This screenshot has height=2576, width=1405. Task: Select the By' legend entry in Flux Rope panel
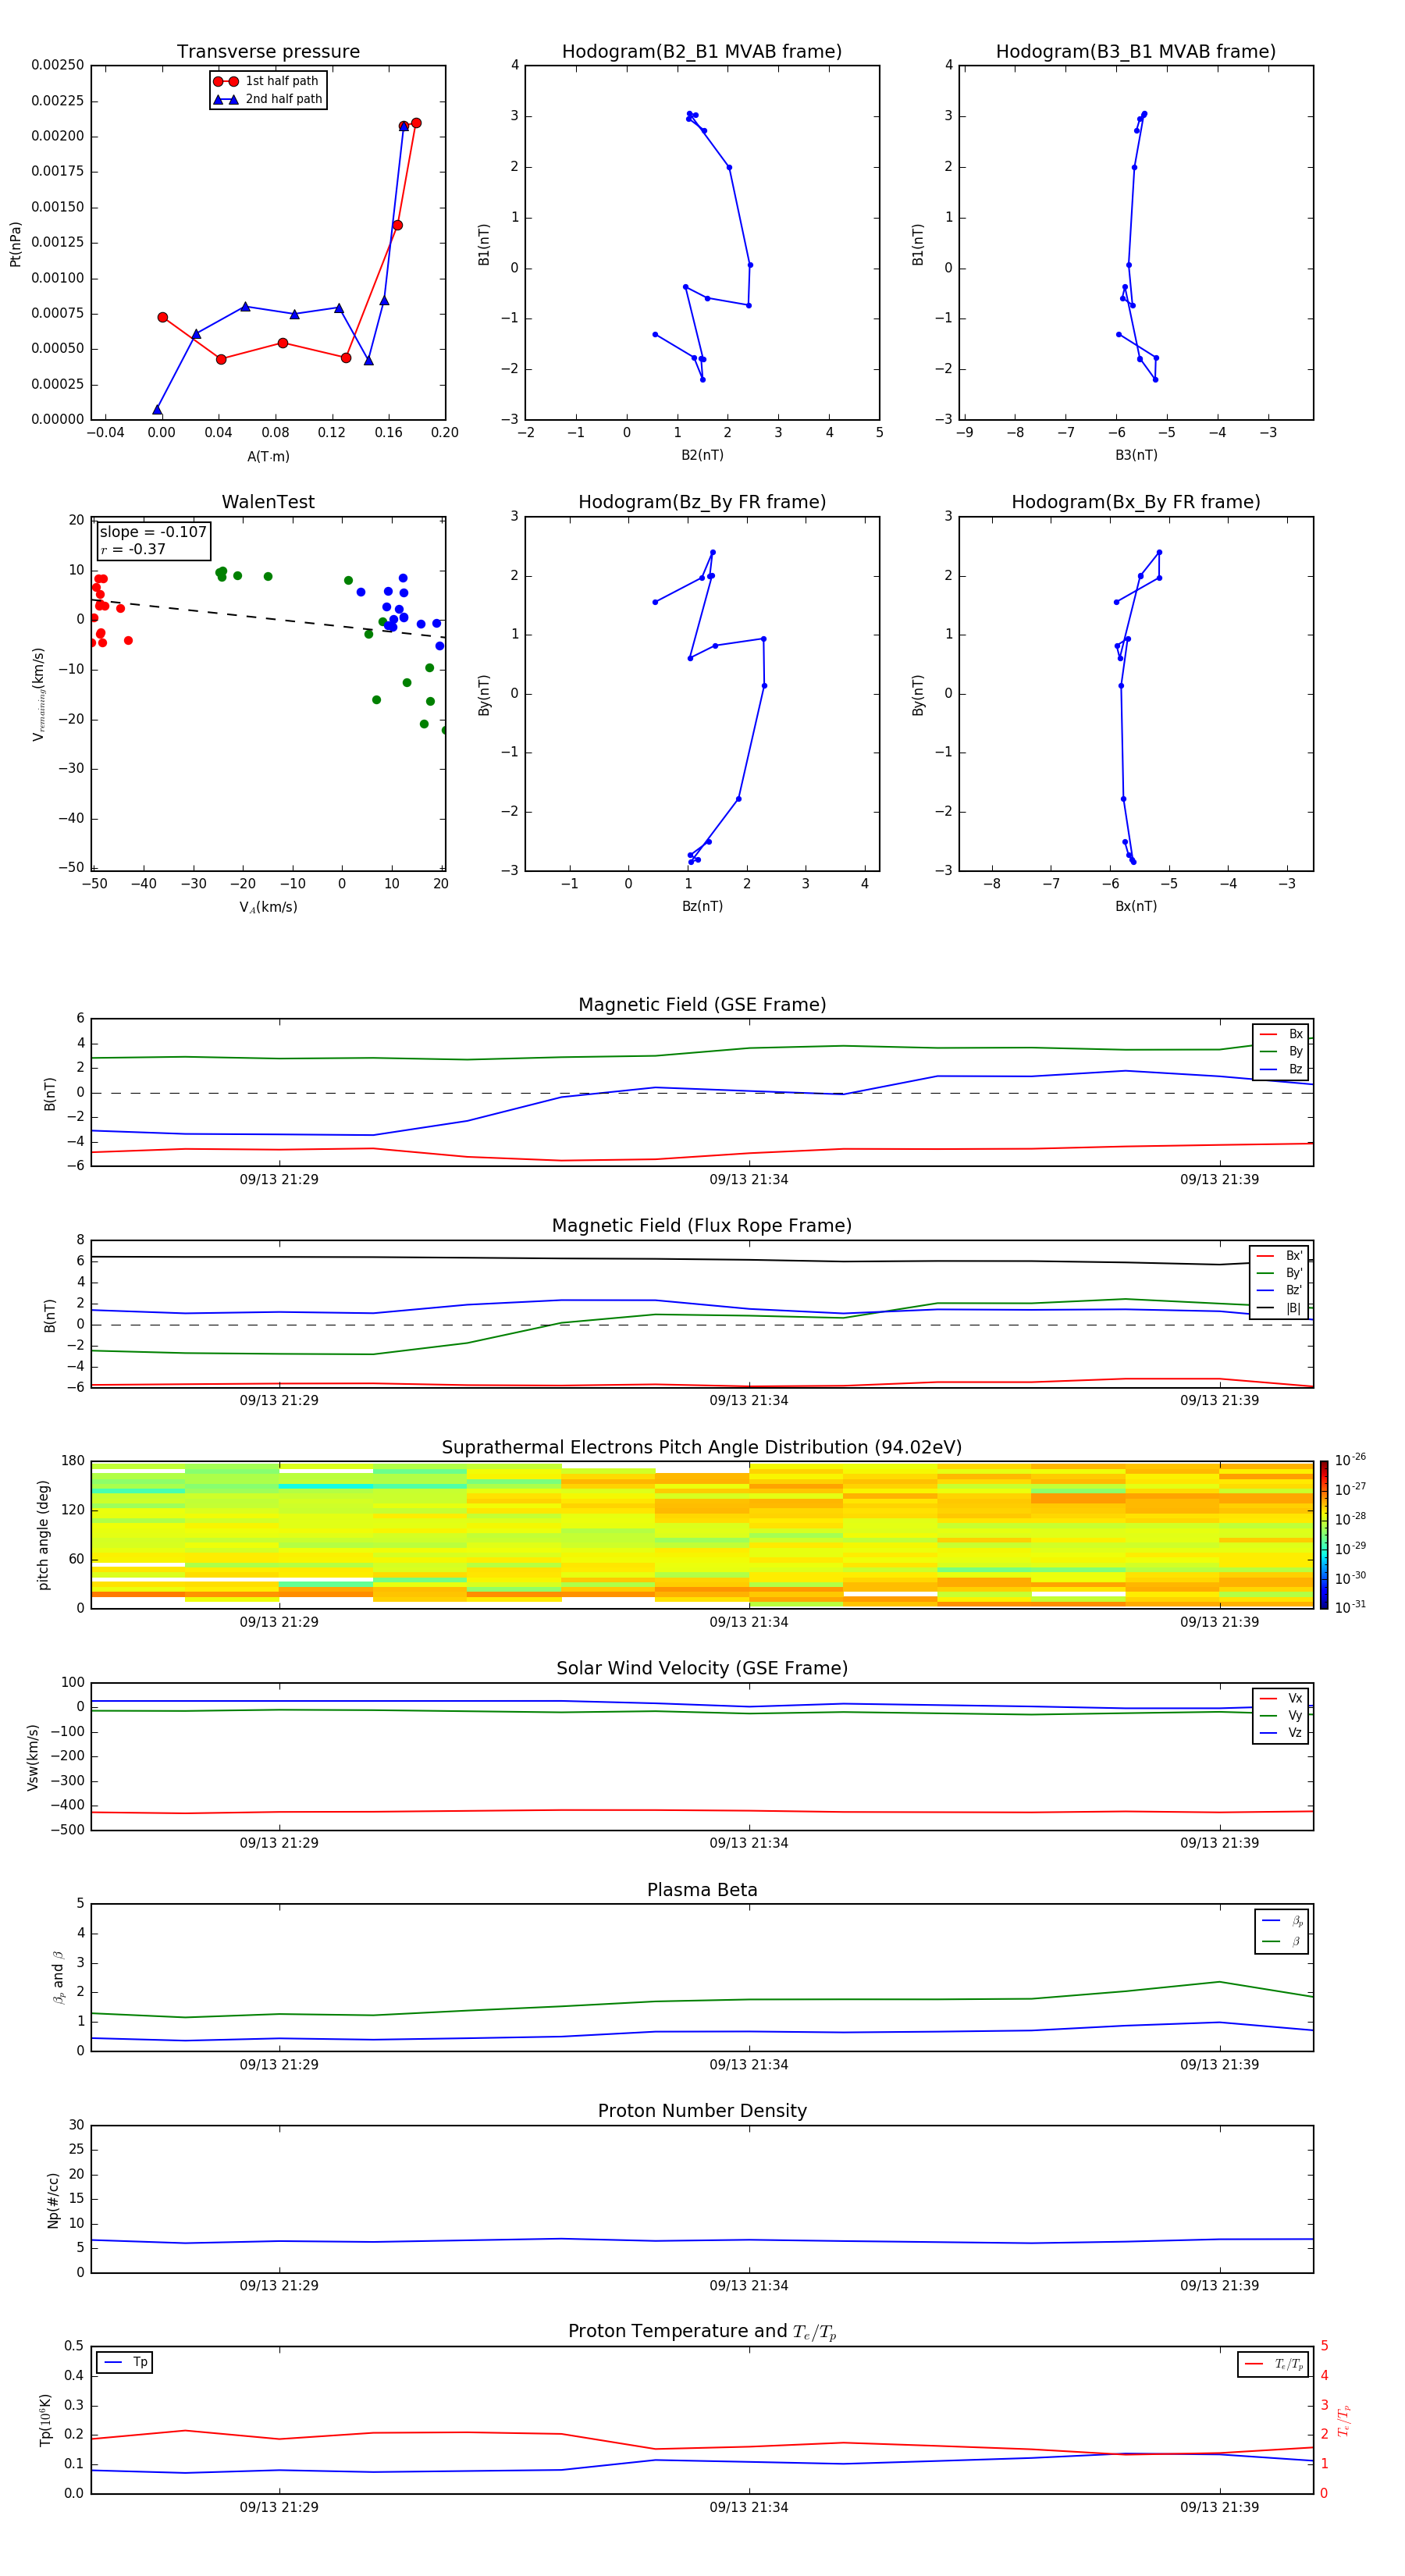1279,1273
